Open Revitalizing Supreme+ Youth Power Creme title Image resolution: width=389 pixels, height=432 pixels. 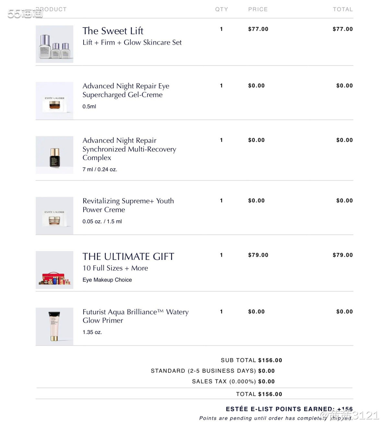(x=128, y=205)
